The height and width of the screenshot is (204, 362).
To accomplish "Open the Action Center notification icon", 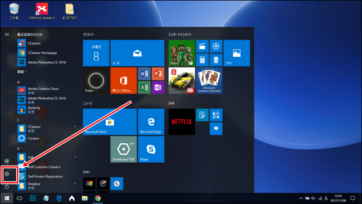I will 353,198.
